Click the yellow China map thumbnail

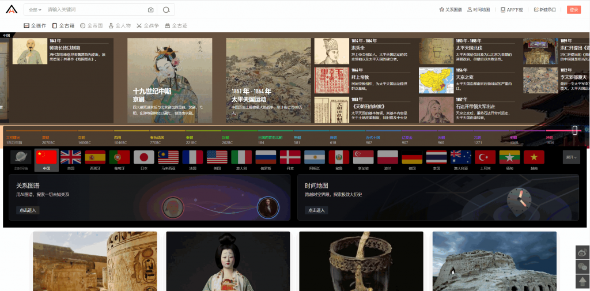point(436,81)
